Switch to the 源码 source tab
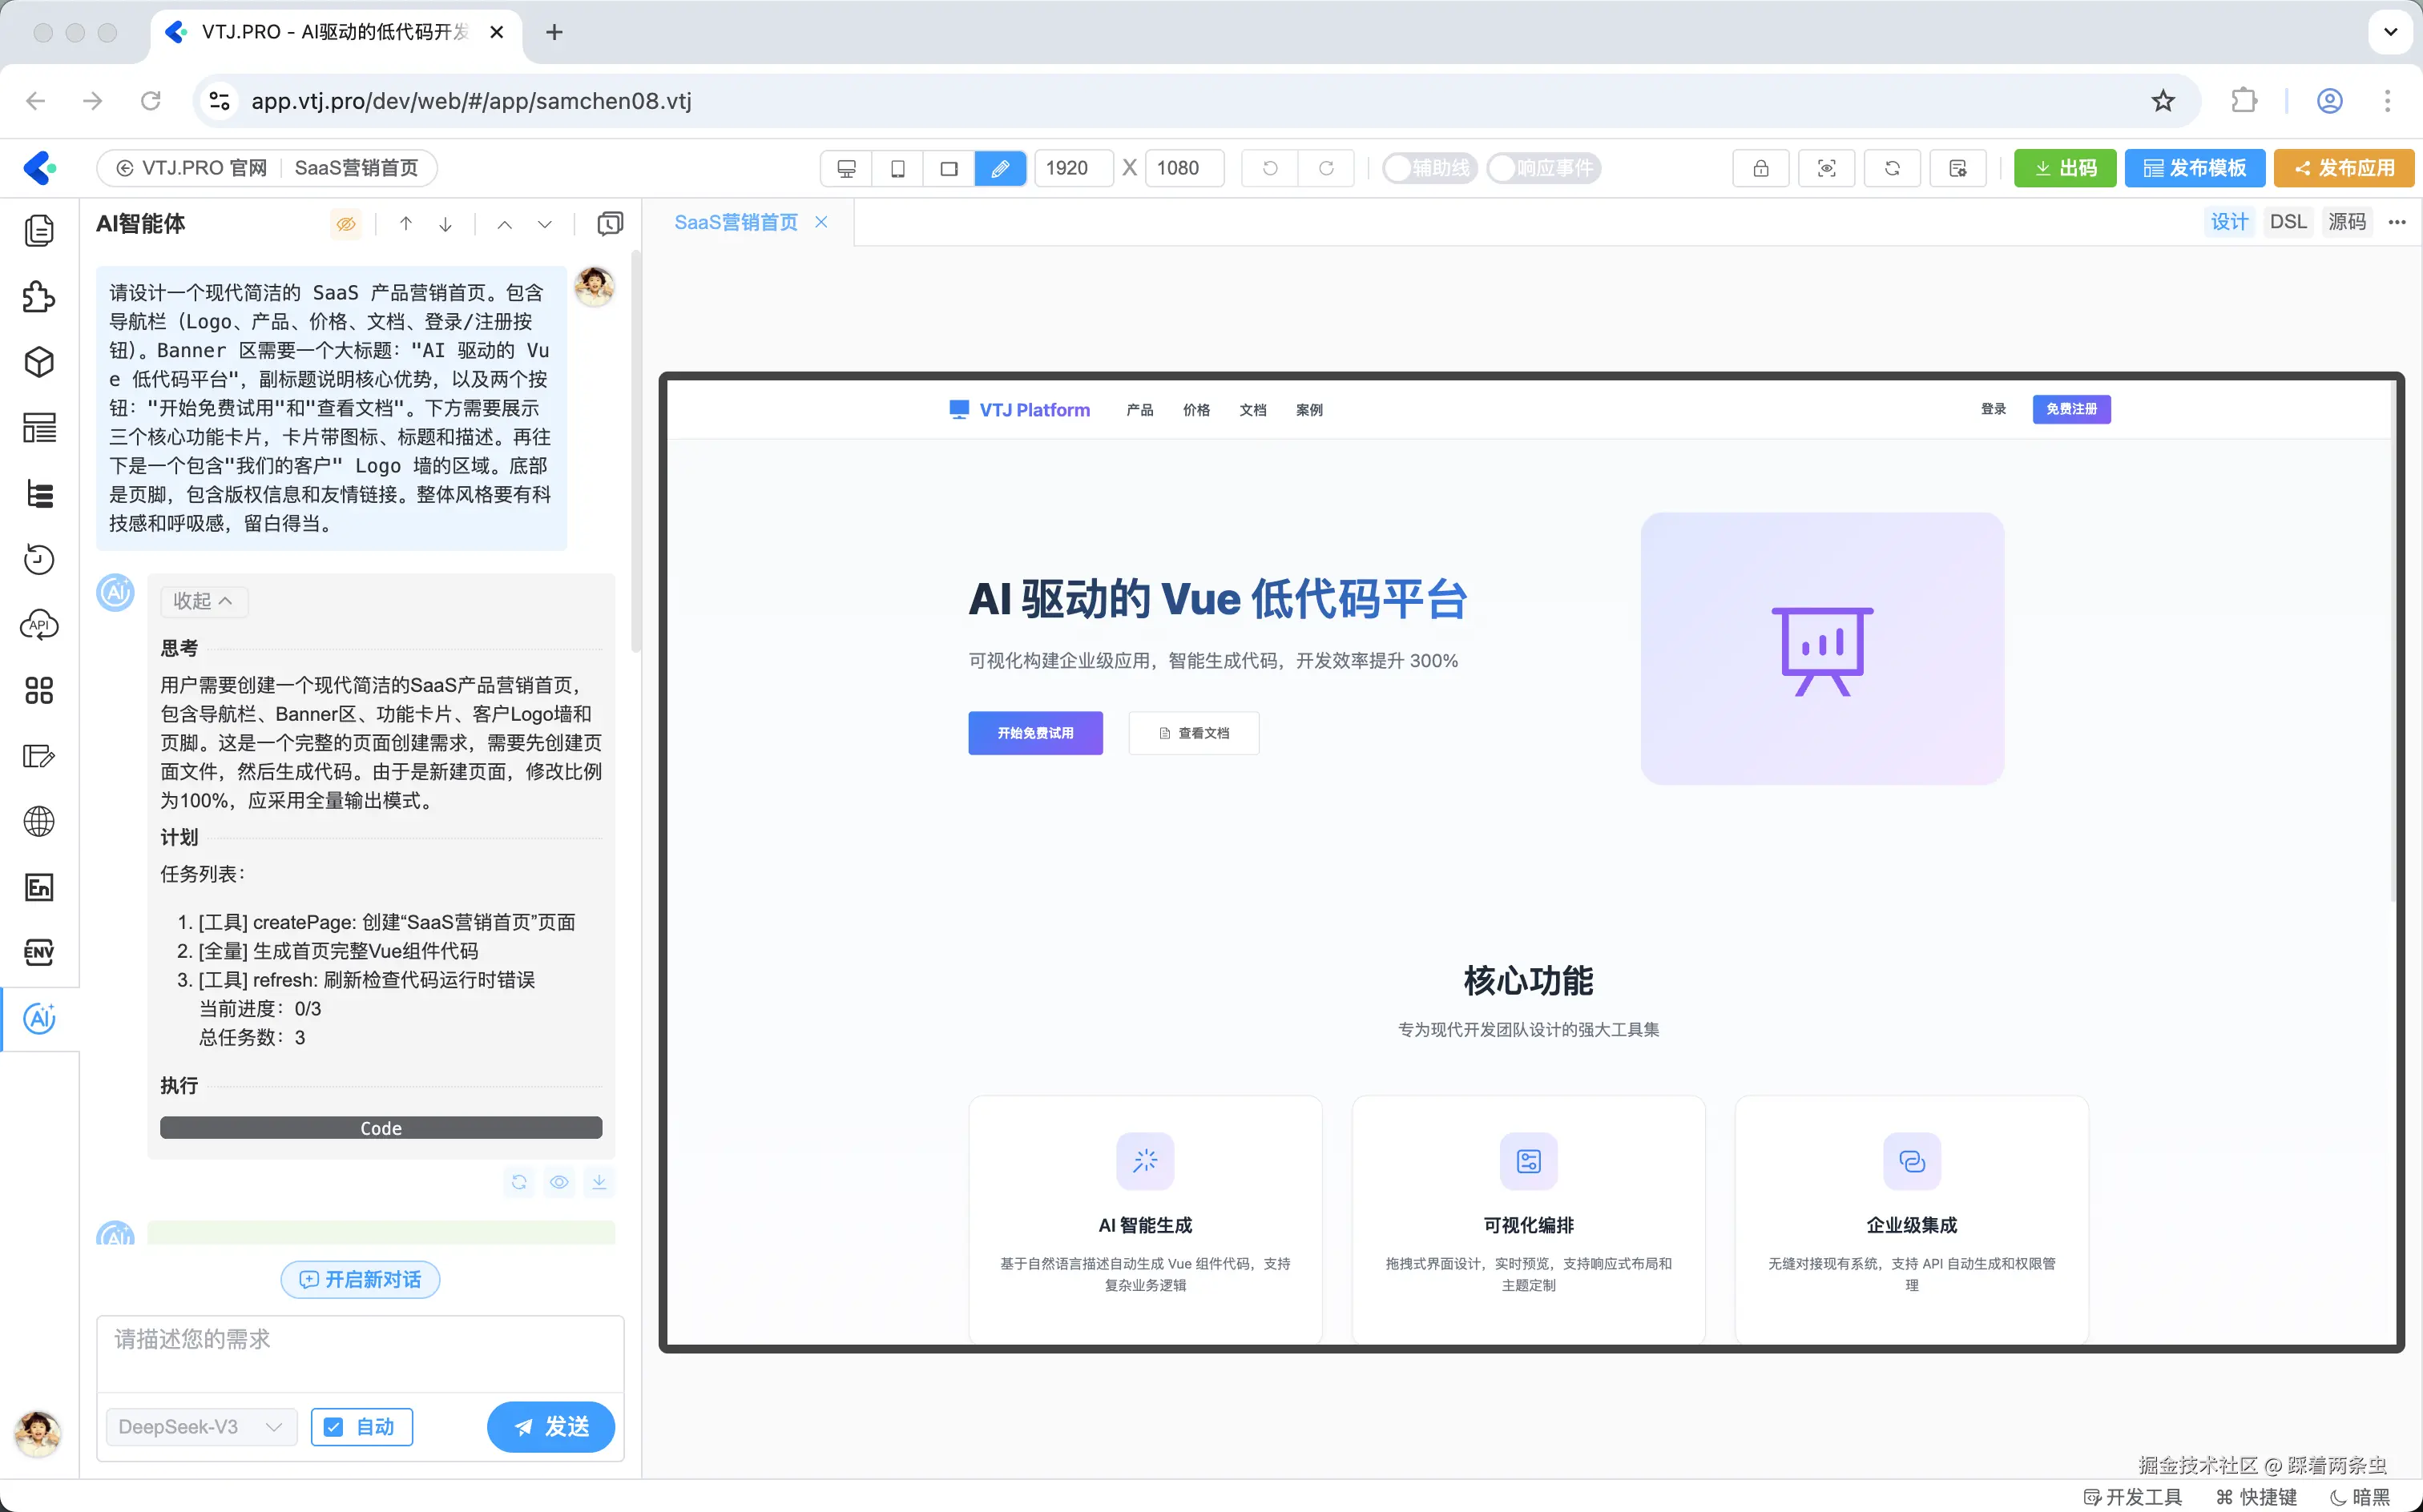The image size is (2423, 1512). point(2346,222)
